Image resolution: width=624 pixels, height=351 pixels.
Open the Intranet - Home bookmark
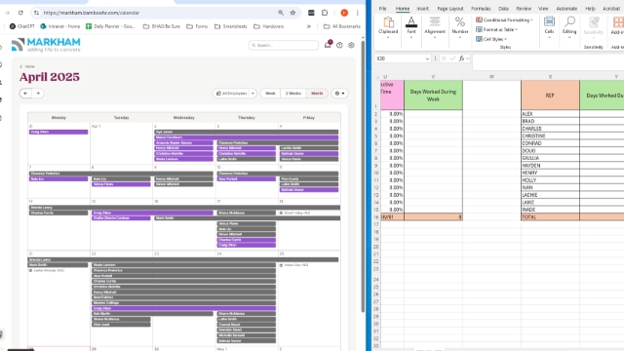point(60,26)
